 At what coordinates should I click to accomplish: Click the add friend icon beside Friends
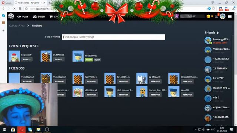click(x=218, y=33)
